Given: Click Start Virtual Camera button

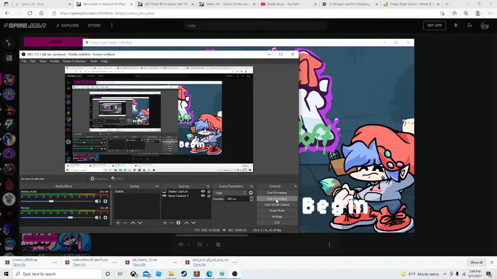Looking at the screenshot, I should coord(277,205).
